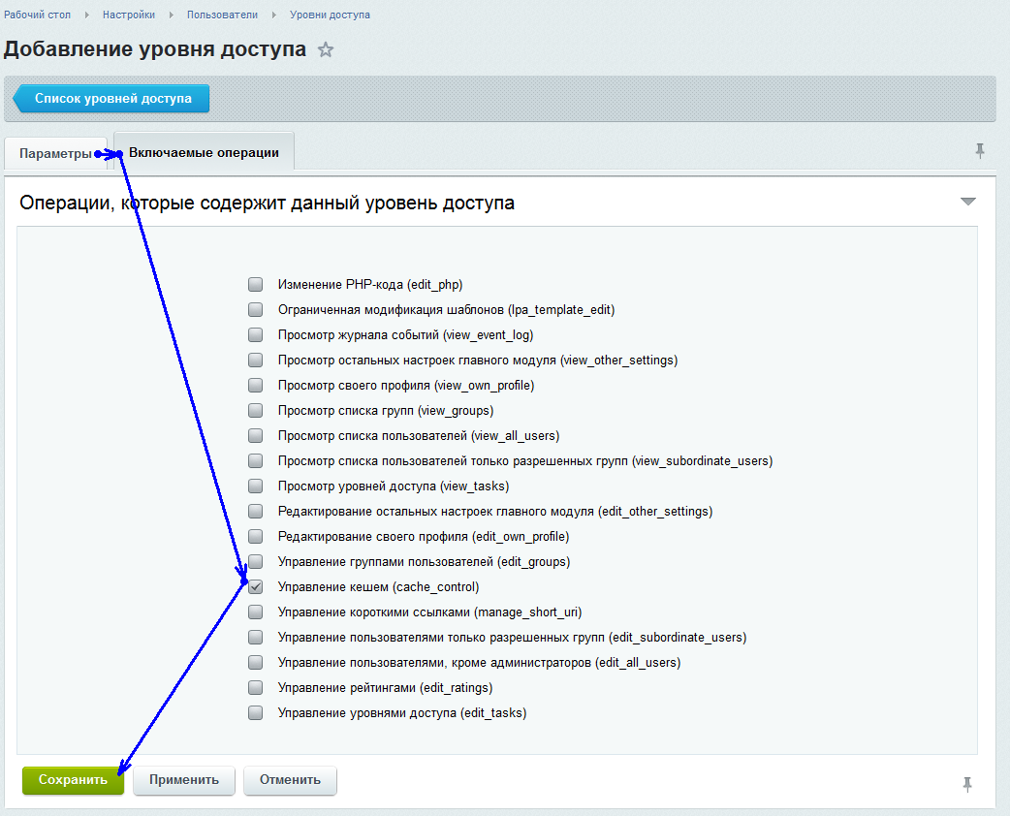This screenshot has height=816, width=1010.
Task: Tick the edit_other_settings checkbox
Action: [256, 512]
